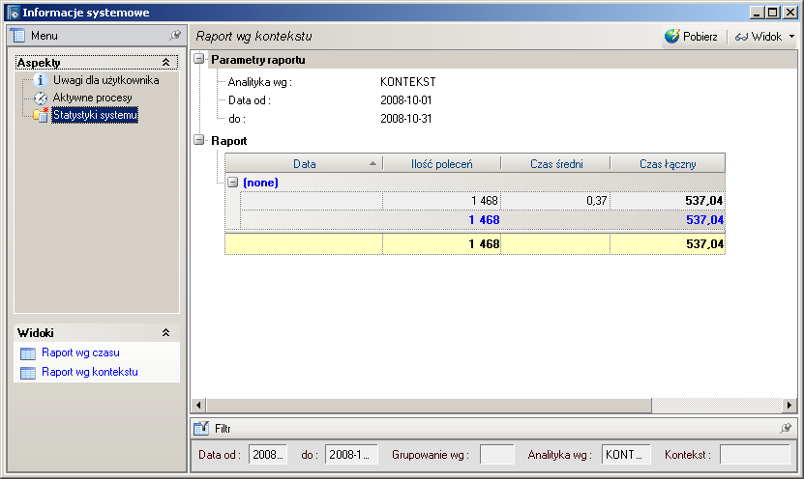Collapse the Aspekty section
This screenshot has width=804, height=479.
click(x=165, y=63)
